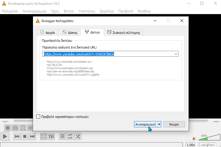This screenshot has height=147, width=221.
Task: Toggle A-B loop point icon
Action: [23, 128]
